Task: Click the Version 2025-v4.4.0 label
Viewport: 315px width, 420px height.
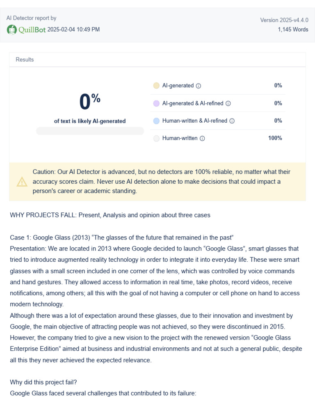Action: pos(284,20)
